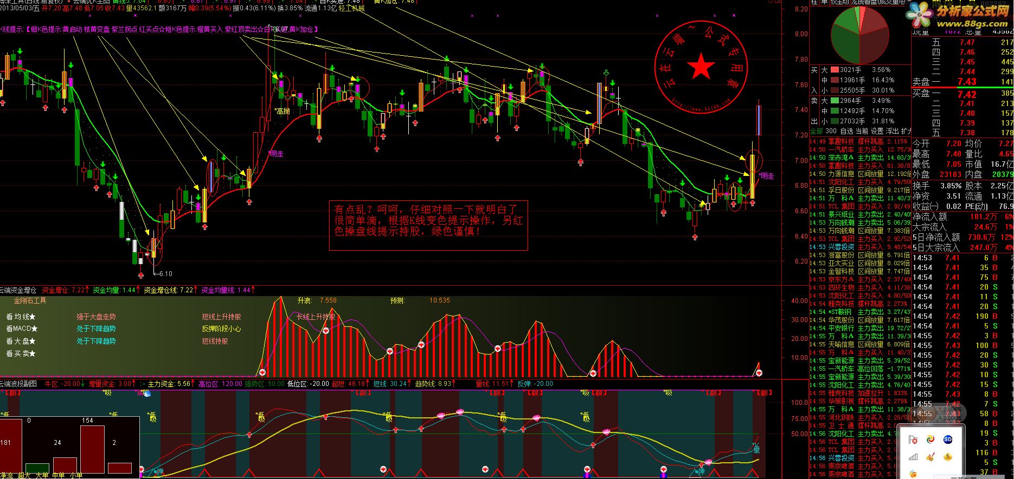The height and width of the screenshot is (479, 1014).
Task: Open the paintbrush tray icon
Action: coord(930,457)
